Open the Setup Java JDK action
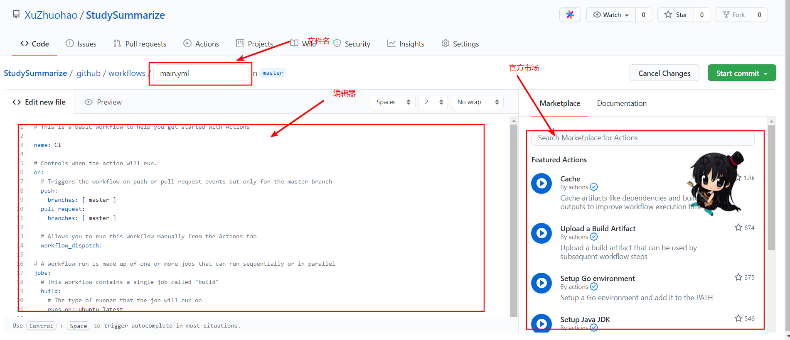 click(585, 320)
